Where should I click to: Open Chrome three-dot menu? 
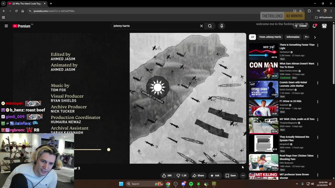coord(331,11)
